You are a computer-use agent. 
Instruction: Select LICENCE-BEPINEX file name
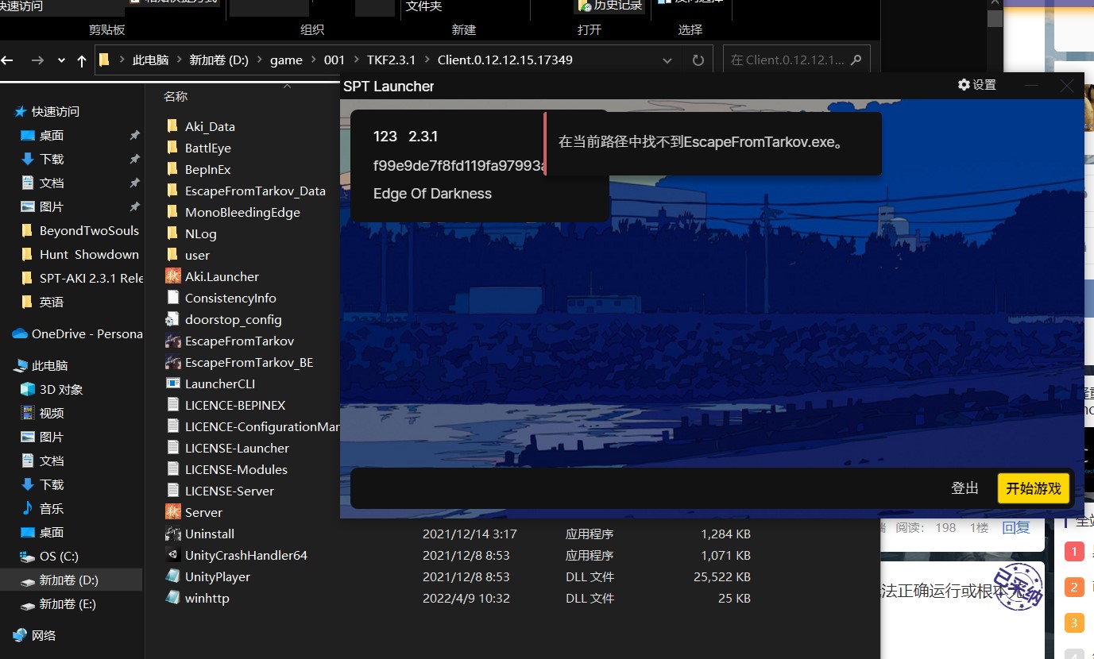(x=235, y=405)
